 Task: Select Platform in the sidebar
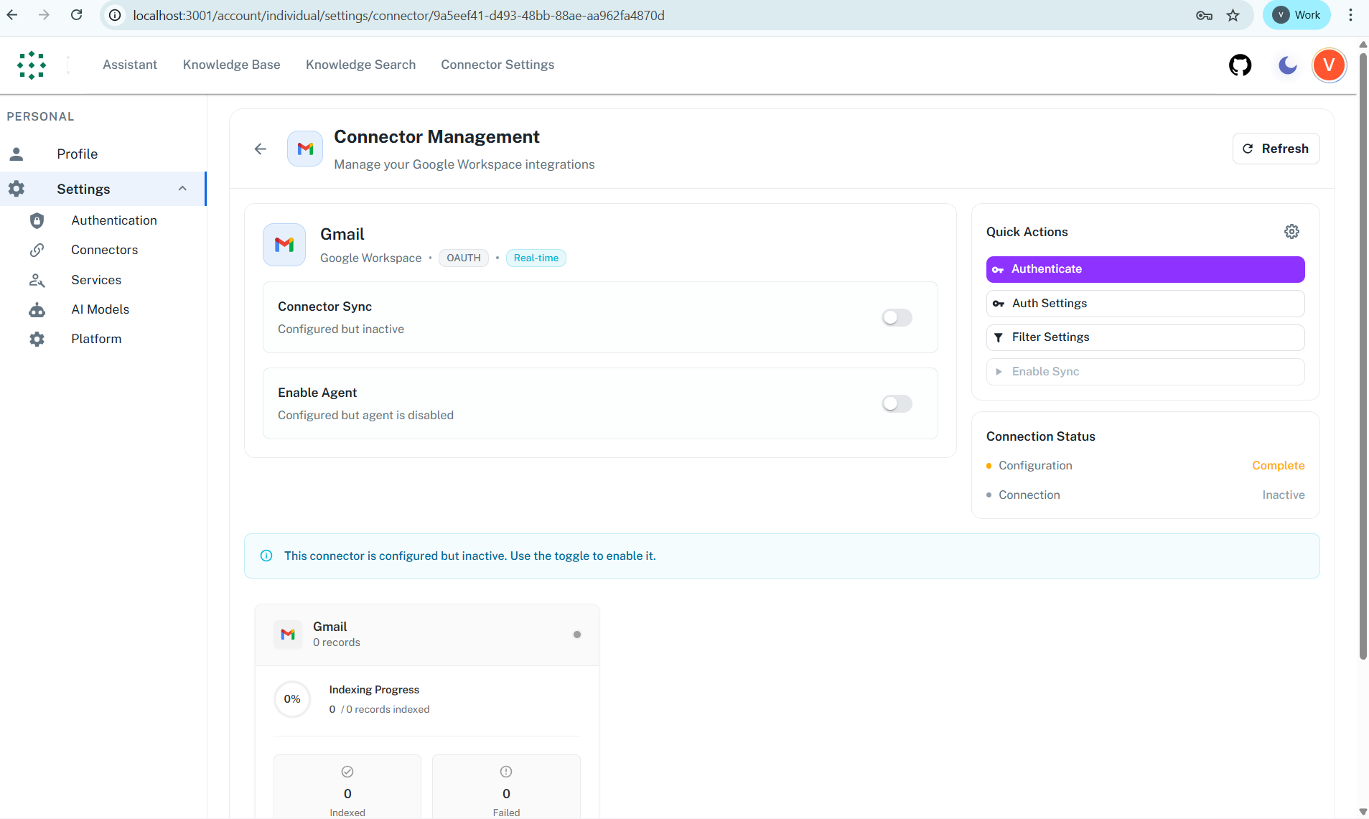coord(103,339)
